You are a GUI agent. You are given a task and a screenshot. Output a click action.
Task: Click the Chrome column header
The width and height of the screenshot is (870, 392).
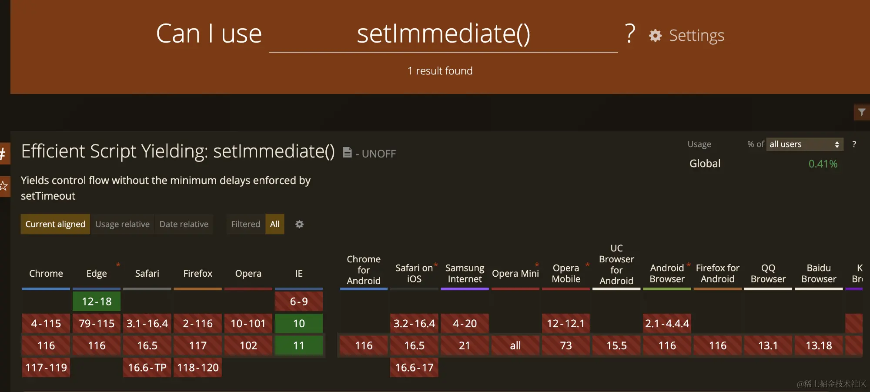point(46,273)
